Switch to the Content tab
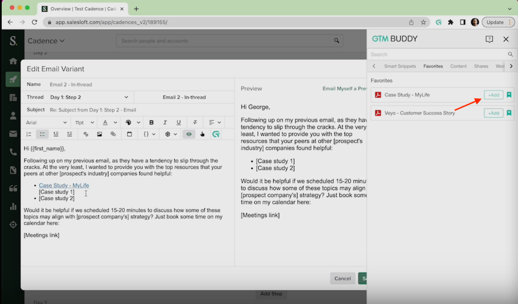518x304 pixels. [x=458, y=66]
